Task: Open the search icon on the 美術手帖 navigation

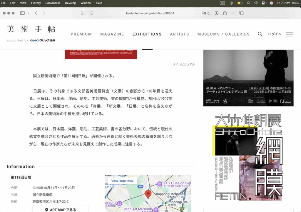Action: pos(260,34)
